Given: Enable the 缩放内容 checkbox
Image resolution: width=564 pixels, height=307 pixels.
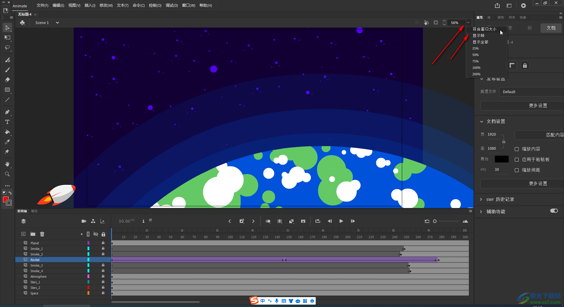Looking at the screenshot, I should [x=517, y=149].
